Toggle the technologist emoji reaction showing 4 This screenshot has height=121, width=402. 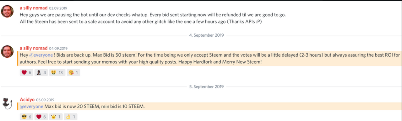[41, 73]
